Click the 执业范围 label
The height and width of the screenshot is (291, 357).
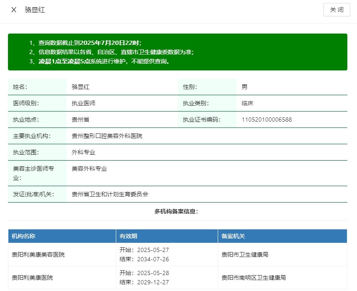tap(26, 153)
